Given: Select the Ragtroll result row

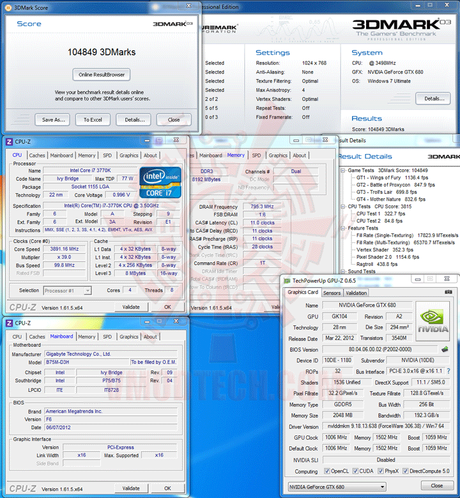Looking at the screenshot, I should 376,264.
